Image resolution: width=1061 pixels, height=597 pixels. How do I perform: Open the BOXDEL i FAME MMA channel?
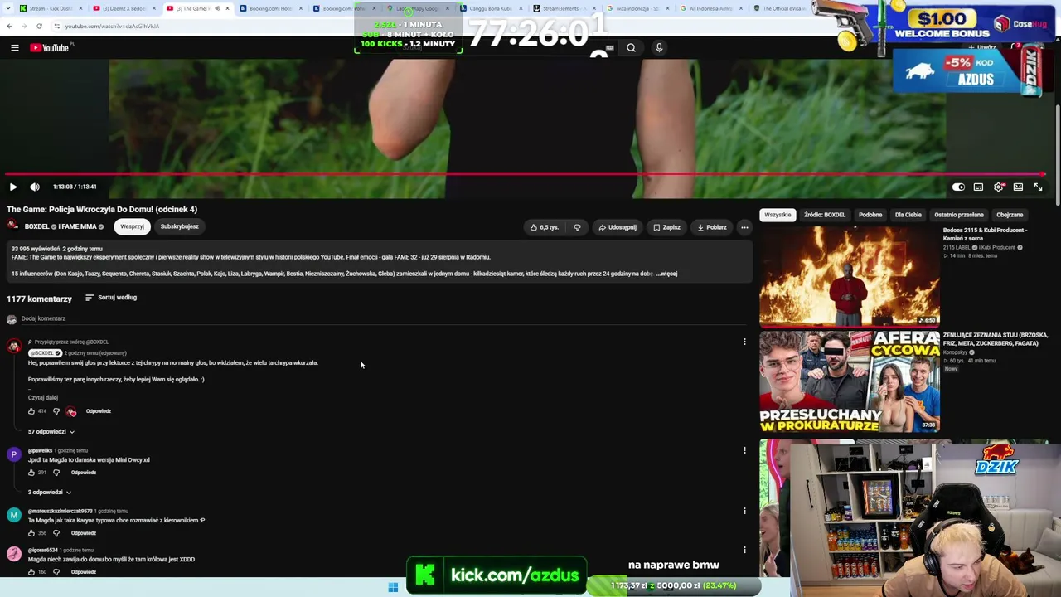click(x=61, y=226)
